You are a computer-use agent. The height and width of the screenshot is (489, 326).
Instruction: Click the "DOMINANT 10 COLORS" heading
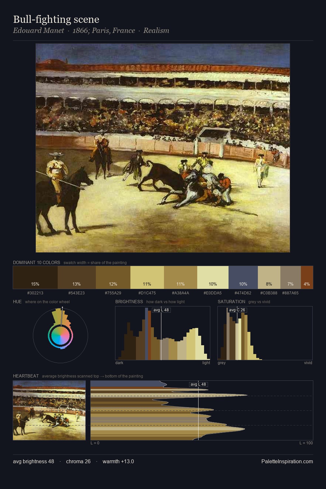click(x=37, y=262)
